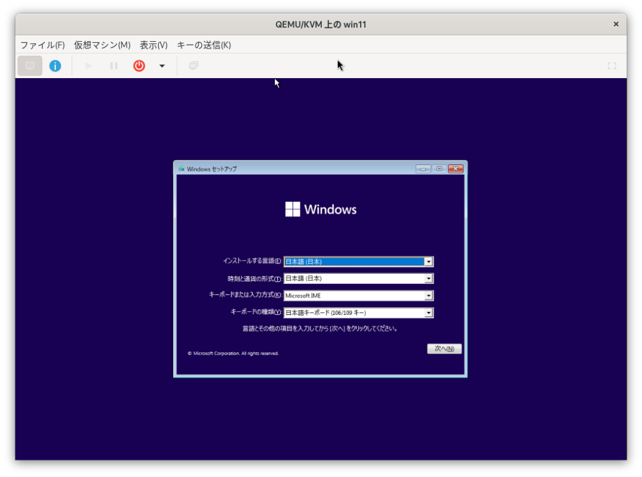Show the virtual machine details information view

click(55, 66)
